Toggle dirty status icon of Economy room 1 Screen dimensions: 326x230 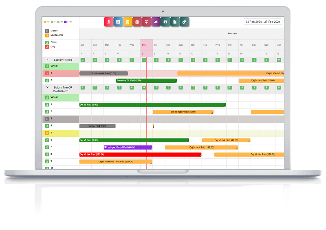tap(47, 73)
